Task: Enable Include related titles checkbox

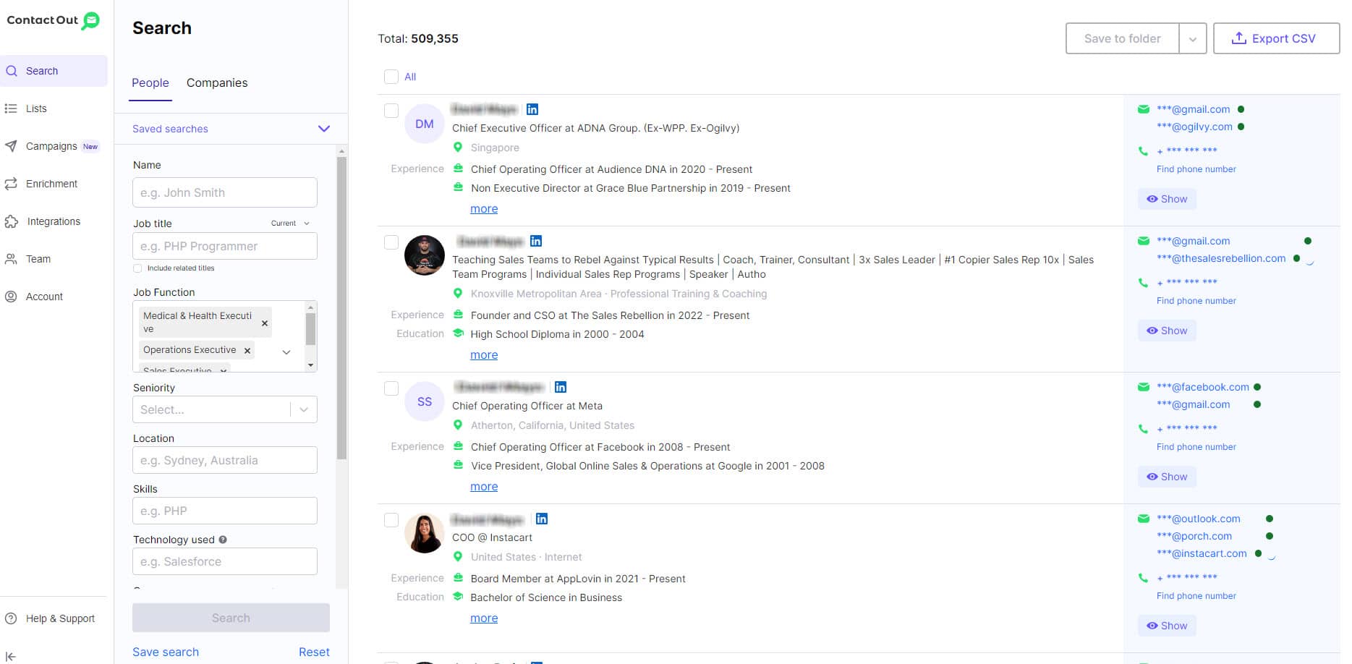Action: pos(137,268)
